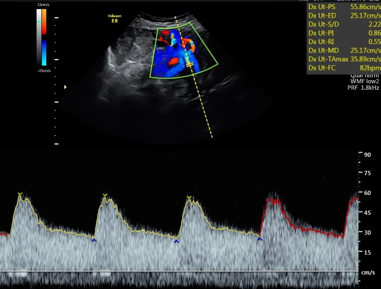Viewport: 381px width, 289px height.
Task: Select the third yellow peak systolic marker
Action: (x=189, y=198)
